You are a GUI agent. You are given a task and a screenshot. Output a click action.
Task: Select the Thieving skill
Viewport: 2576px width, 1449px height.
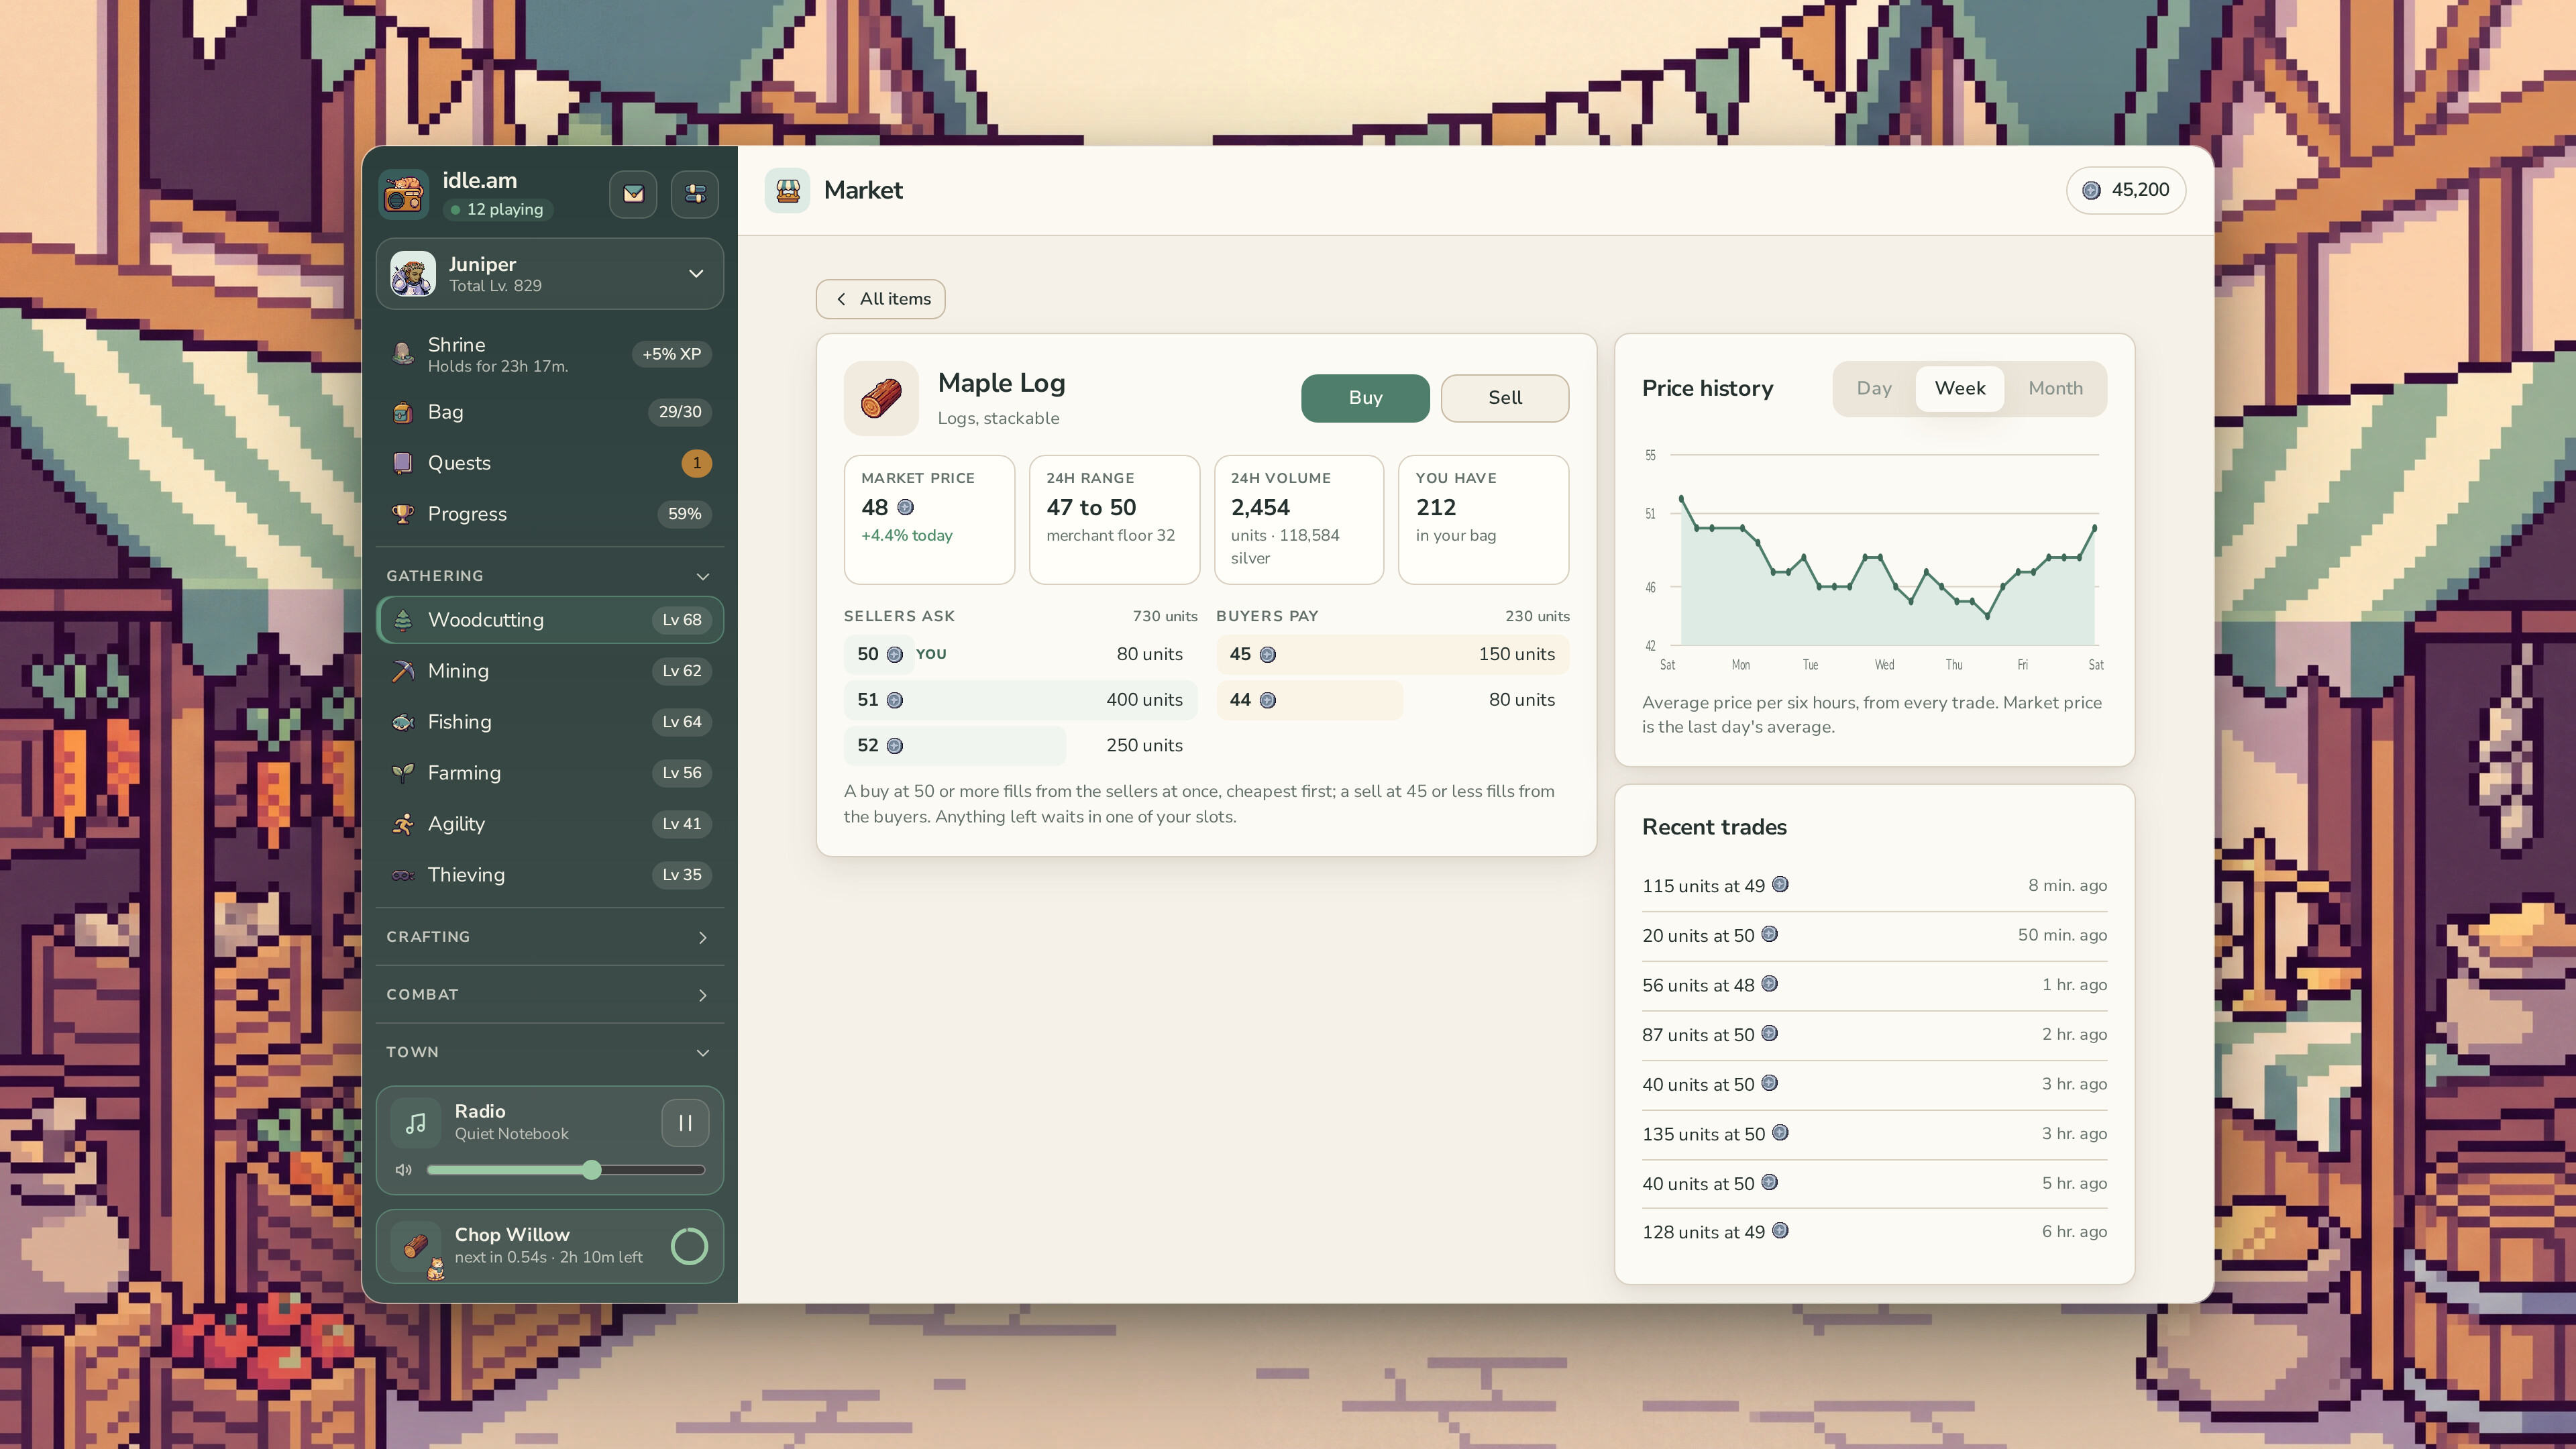coord(549,875)
